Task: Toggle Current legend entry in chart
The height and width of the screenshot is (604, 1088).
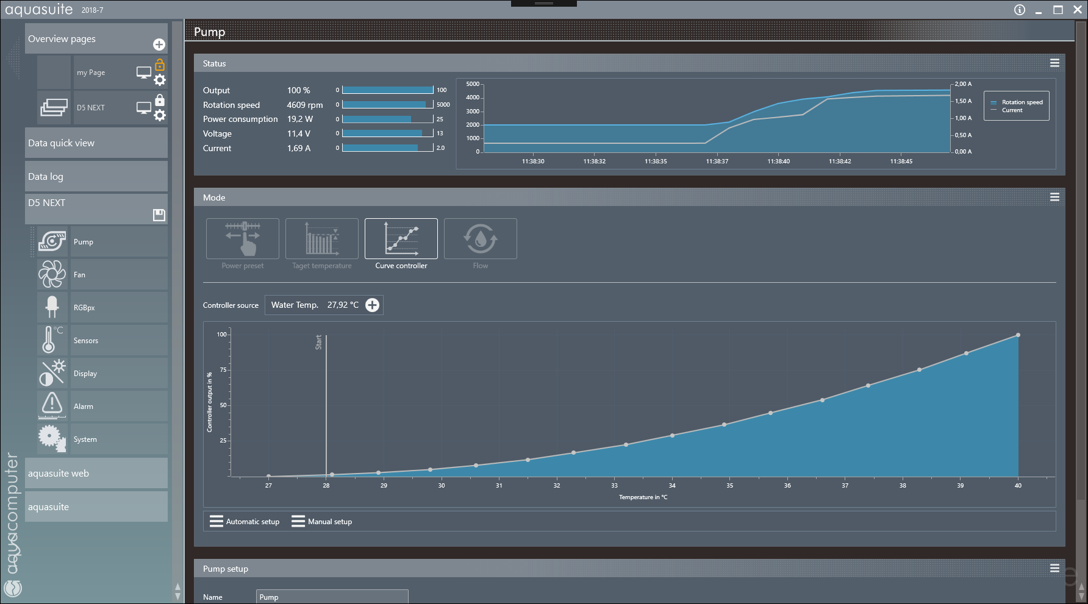Action: tap(1007, 110)
